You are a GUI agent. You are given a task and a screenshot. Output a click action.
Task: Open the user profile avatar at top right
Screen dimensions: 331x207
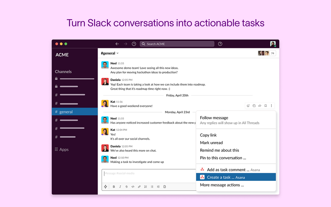coord(273,44)
